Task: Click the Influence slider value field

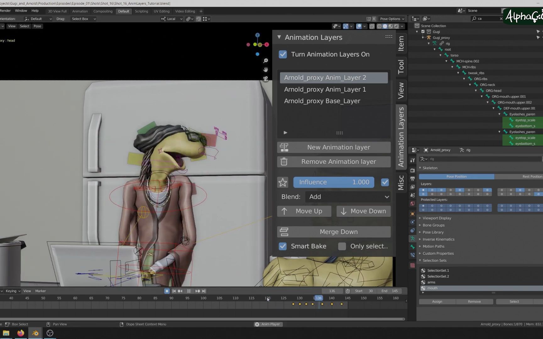Action: click(334, 182)
